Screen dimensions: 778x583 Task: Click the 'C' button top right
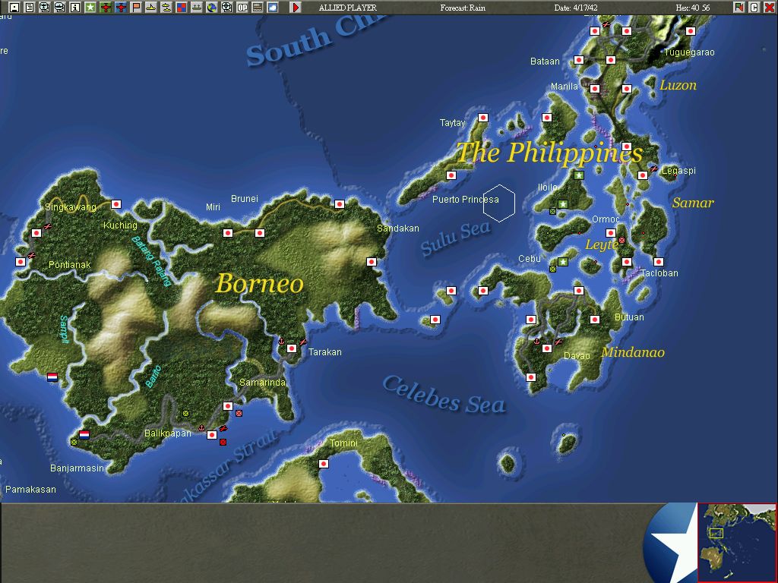coord(754,7)
